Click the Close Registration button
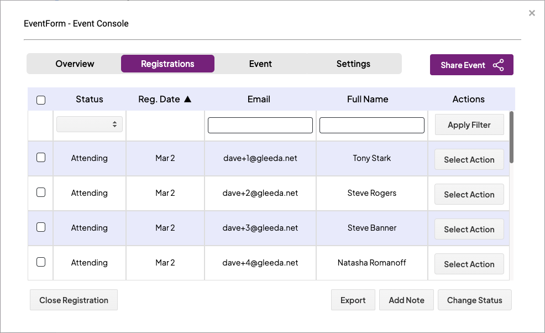The height and width of the screenshot is (333, 545). click(74, 300)
